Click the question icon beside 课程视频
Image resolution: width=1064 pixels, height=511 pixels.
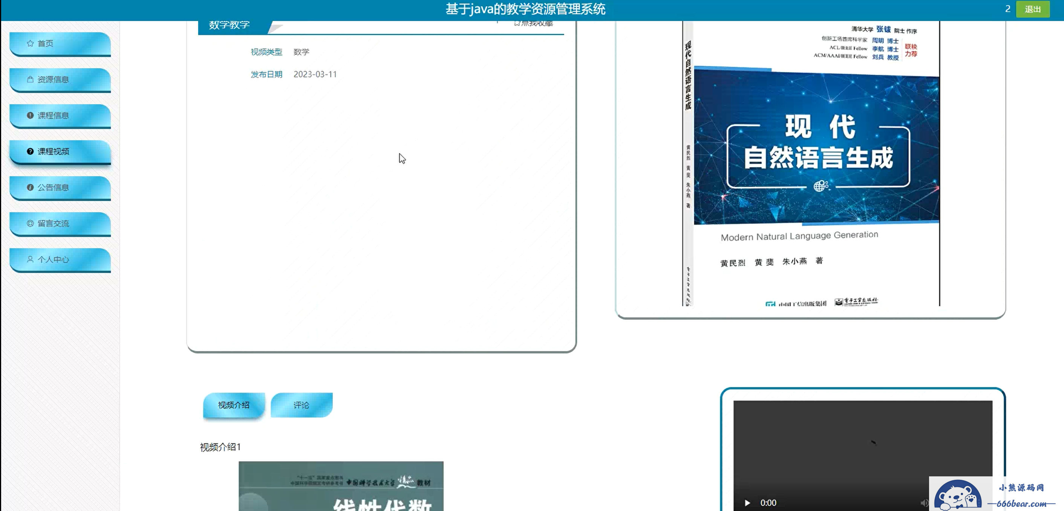pos(30,151)
